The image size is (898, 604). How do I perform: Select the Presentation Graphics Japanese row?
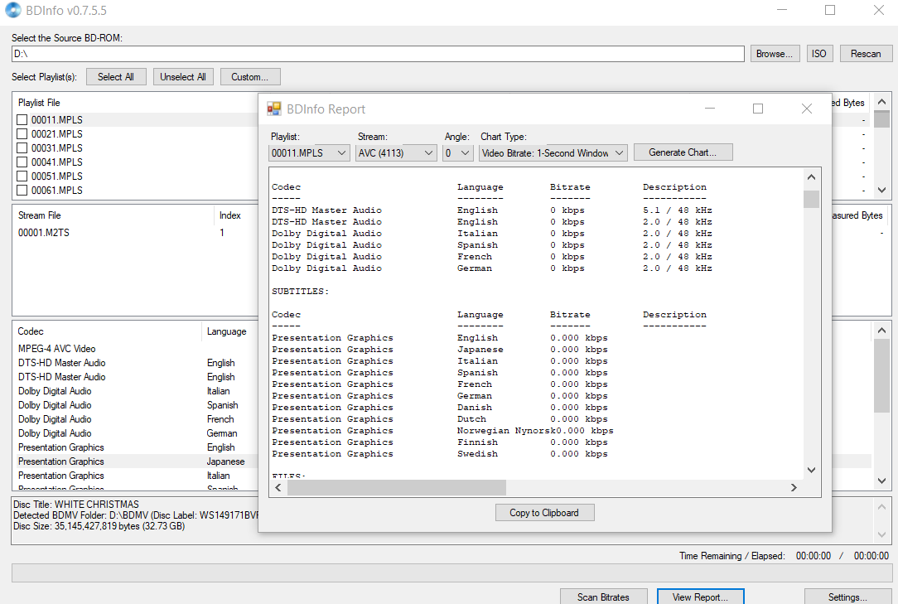pyautogui.click(x=135, y=461)
